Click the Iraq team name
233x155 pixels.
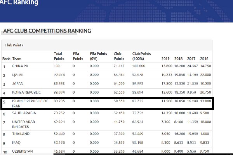[17, 143]
